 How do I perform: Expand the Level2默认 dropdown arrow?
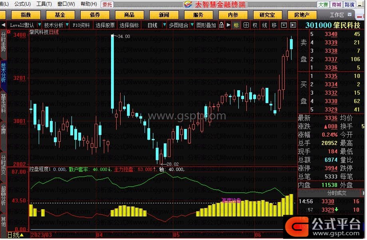coord(40,25)
